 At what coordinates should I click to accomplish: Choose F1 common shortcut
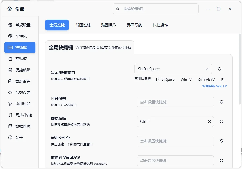click(x=223, y=80)
